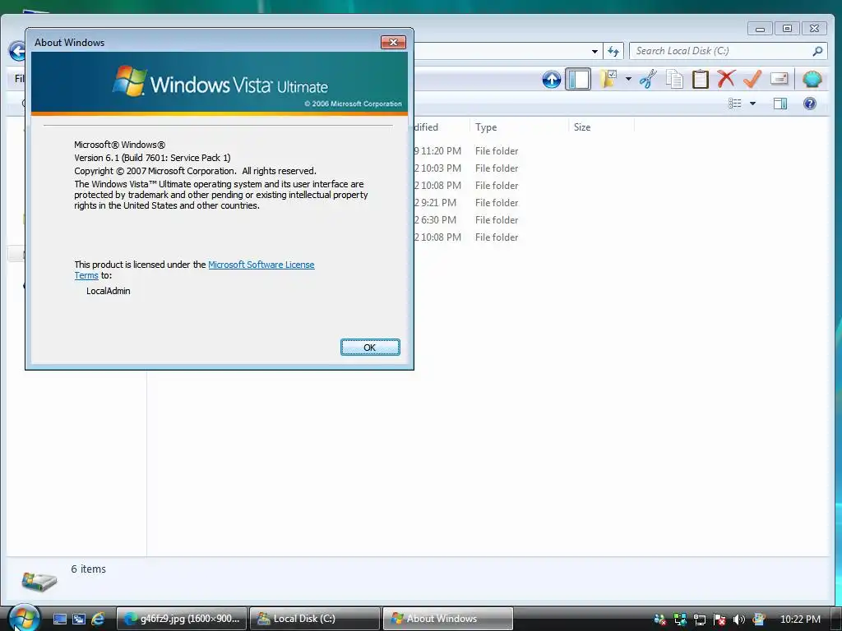Refresh the folder via the address bar arrows
This screenshot has height=631, width=842.
coord(613,52)
